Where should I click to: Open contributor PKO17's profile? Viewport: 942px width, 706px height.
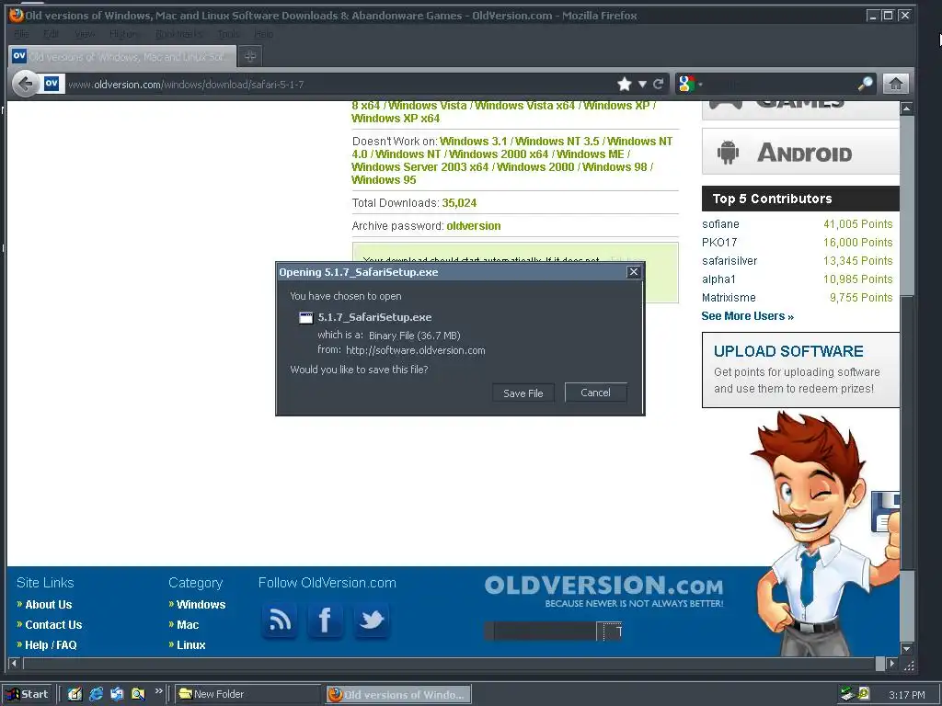point(719,243)
